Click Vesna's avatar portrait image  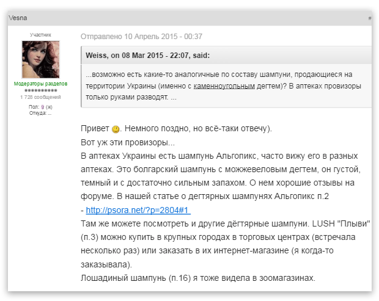(40, 59)
